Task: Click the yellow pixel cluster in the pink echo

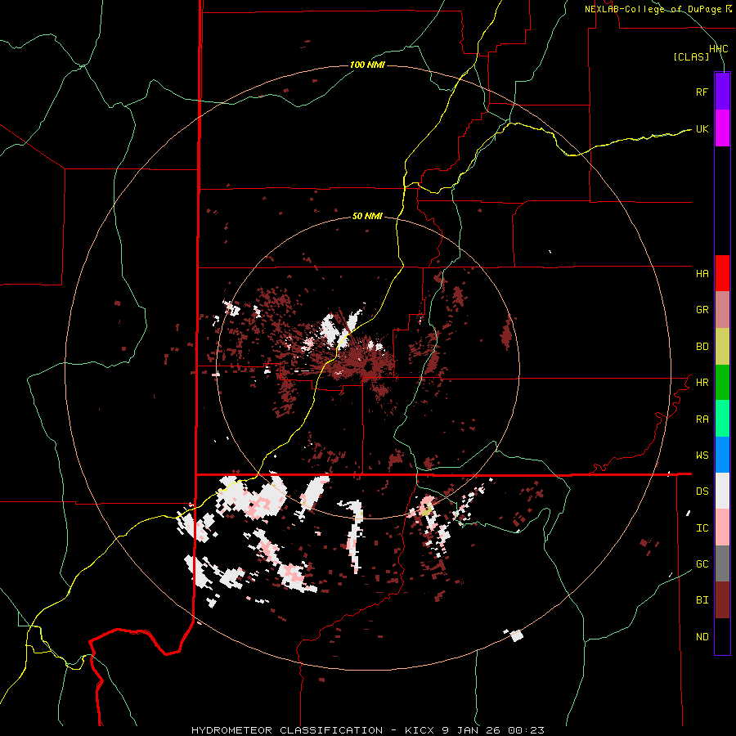Action: [x=426, y=509]
